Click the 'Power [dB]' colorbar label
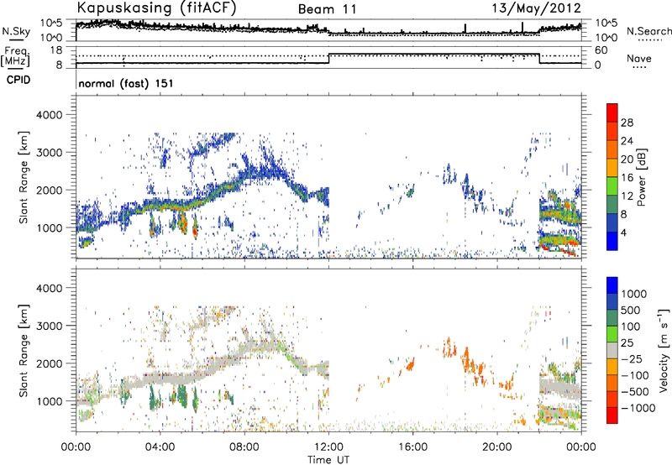 point(641,177)
